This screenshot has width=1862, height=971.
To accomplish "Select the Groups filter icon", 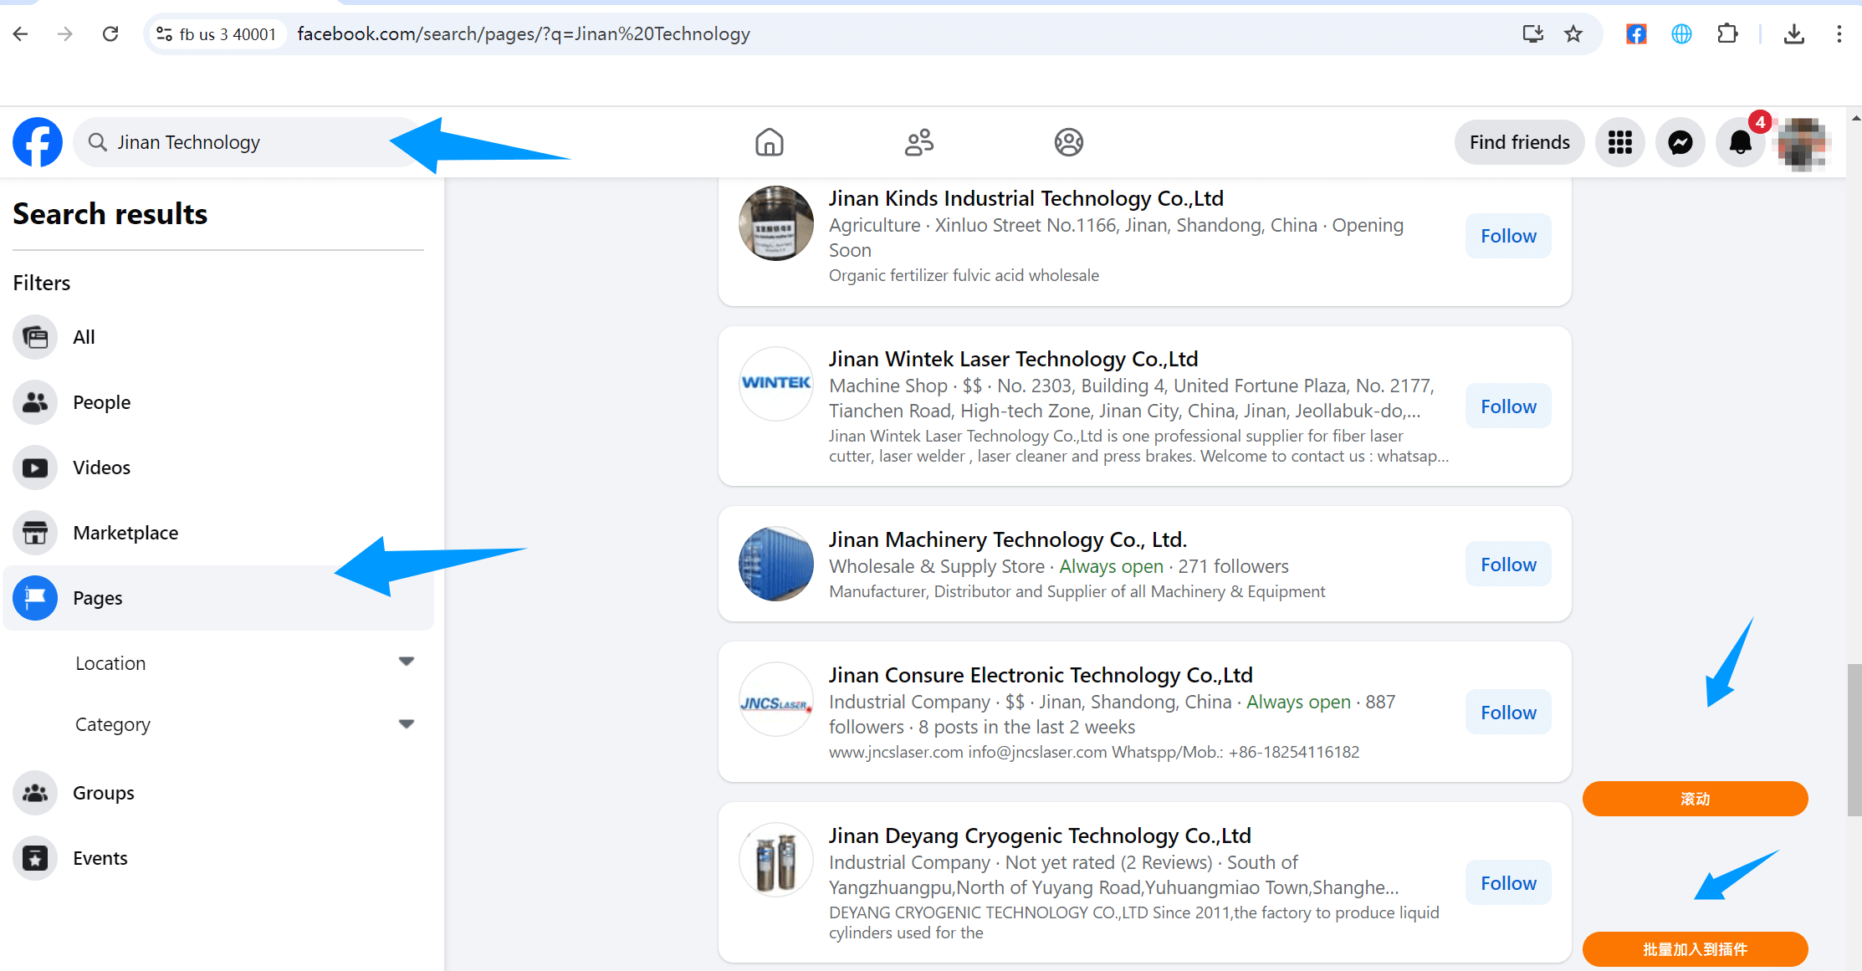I will 35,793.
